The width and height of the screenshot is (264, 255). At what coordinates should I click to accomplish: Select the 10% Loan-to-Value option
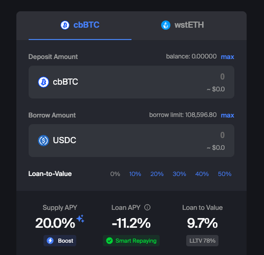pyautogui.click(x=135, y=174)
